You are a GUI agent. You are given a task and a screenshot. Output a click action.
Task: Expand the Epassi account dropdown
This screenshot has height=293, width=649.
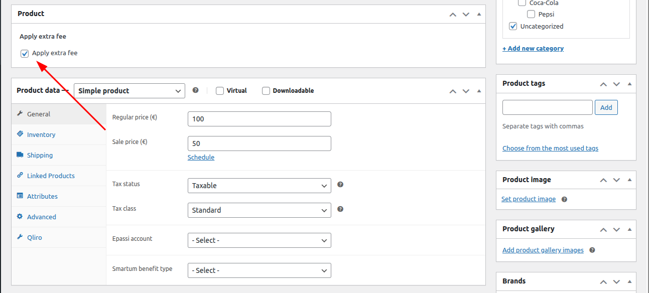coord(259,240)
